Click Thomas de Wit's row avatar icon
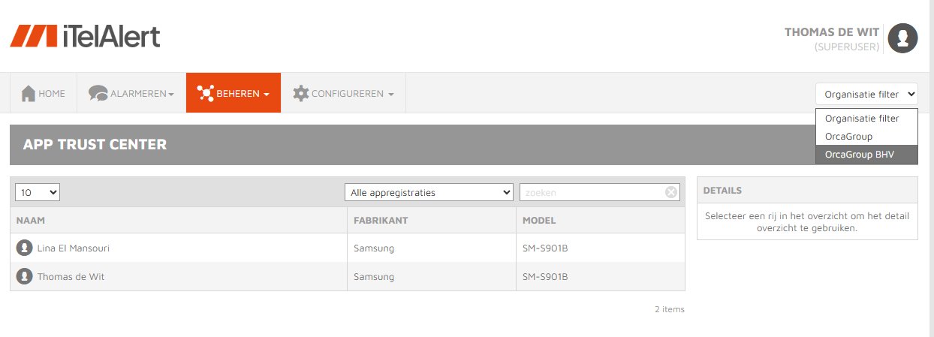The width and height of the screenshot is (934, 337). coord(24,276)
